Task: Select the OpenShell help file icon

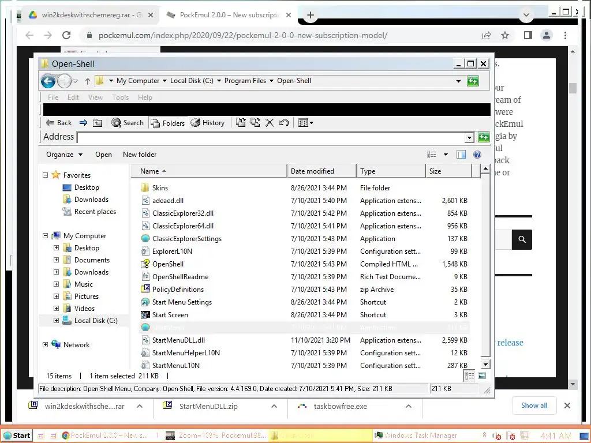Action: tap(145, 264)
